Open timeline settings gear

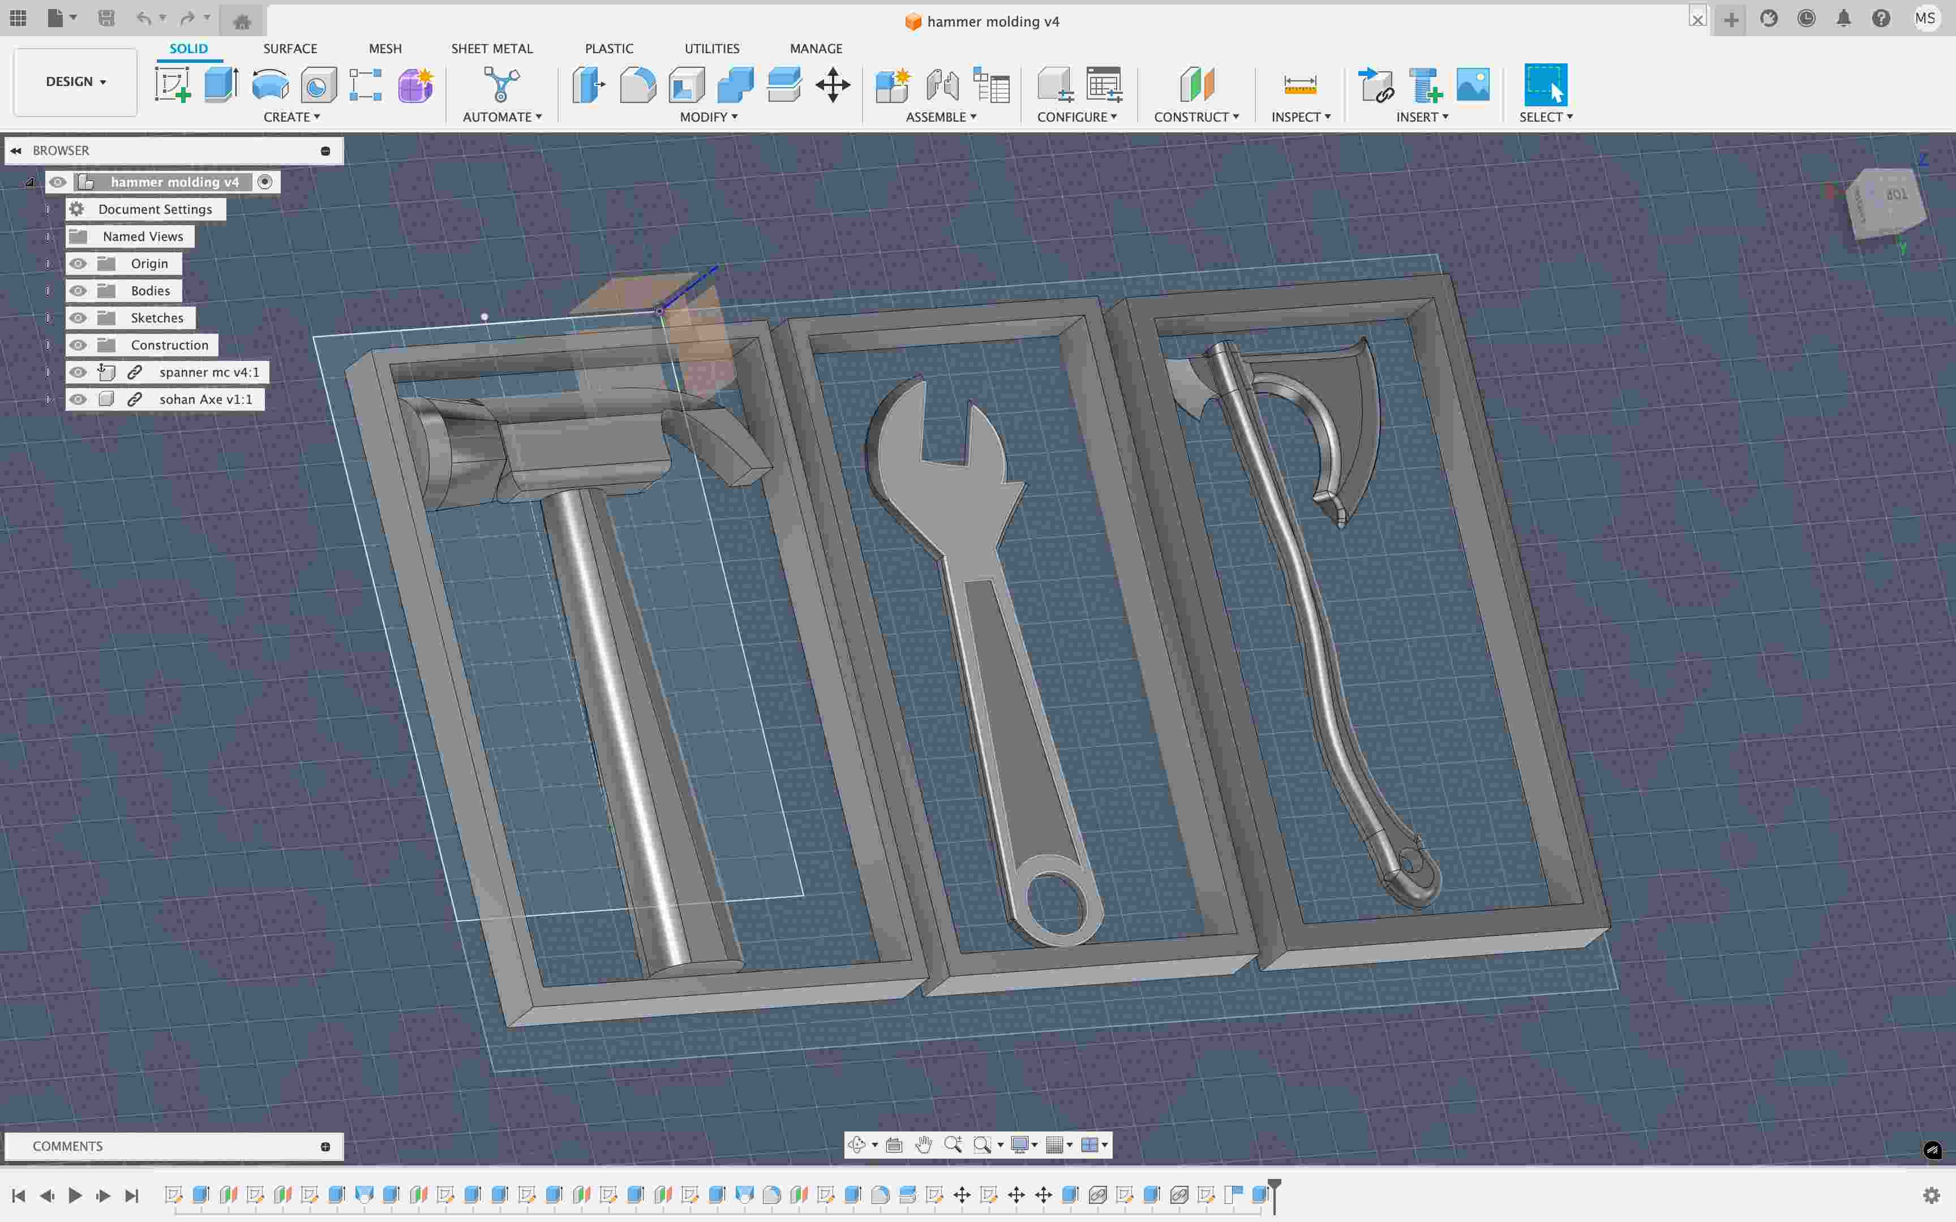click(x=1932, y=1195)
